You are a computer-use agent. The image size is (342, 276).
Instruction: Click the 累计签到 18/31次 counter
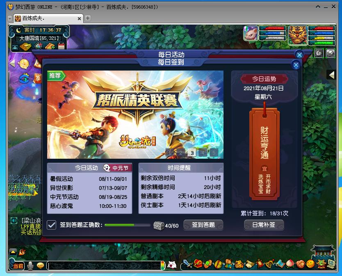[x=264, y=213]
